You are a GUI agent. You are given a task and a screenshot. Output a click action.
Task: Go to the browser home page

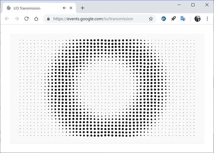coord(36,19)
